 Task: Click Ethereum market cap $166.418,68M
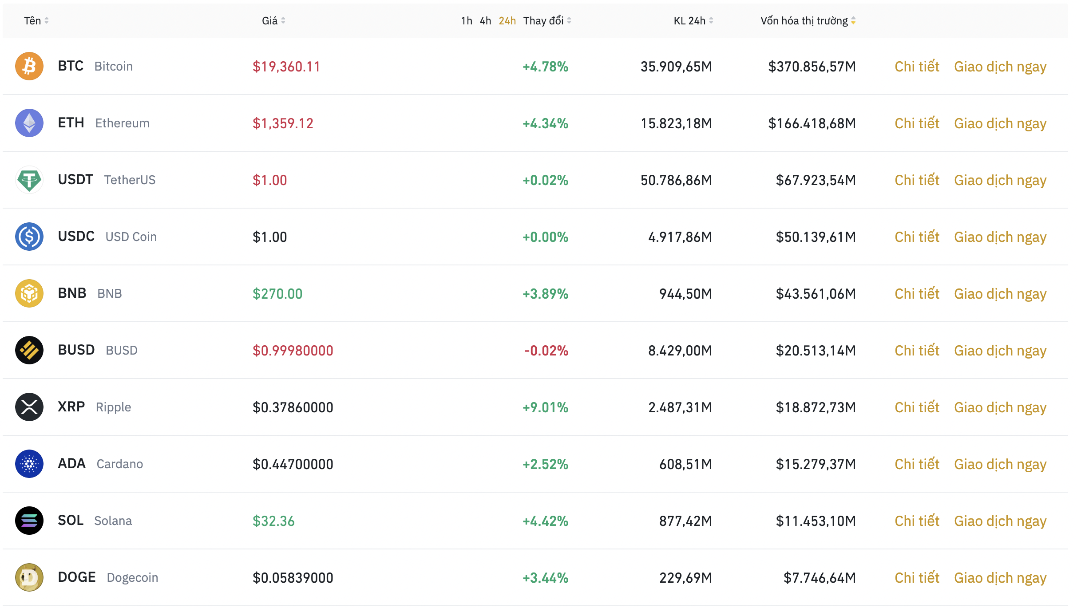click(x=812, y=123)
